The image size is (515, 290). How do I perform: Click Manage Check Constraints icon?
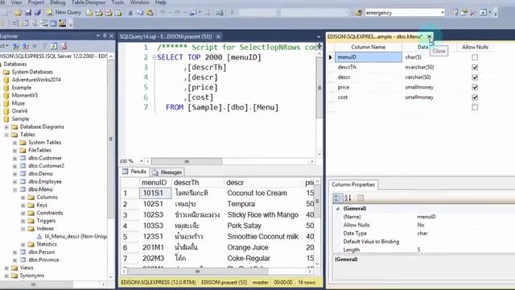point(53,23)
